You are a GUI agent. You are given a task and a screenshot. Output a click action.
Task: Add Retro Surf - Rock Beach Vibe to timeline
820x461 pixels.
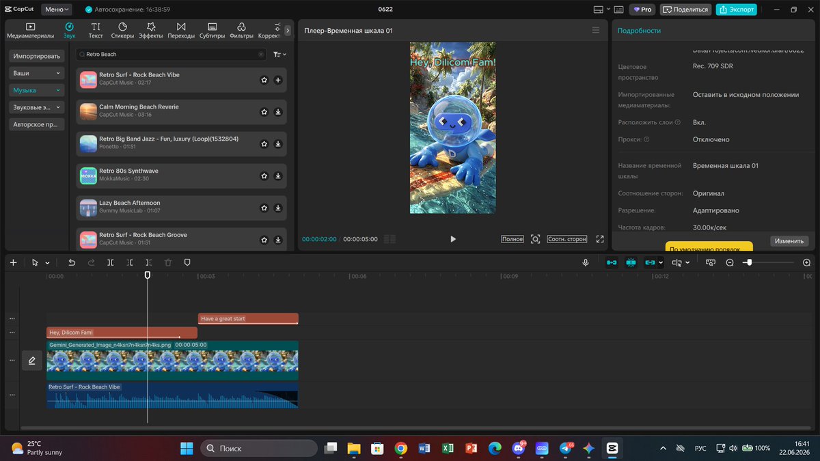click(x=278, y=80)
